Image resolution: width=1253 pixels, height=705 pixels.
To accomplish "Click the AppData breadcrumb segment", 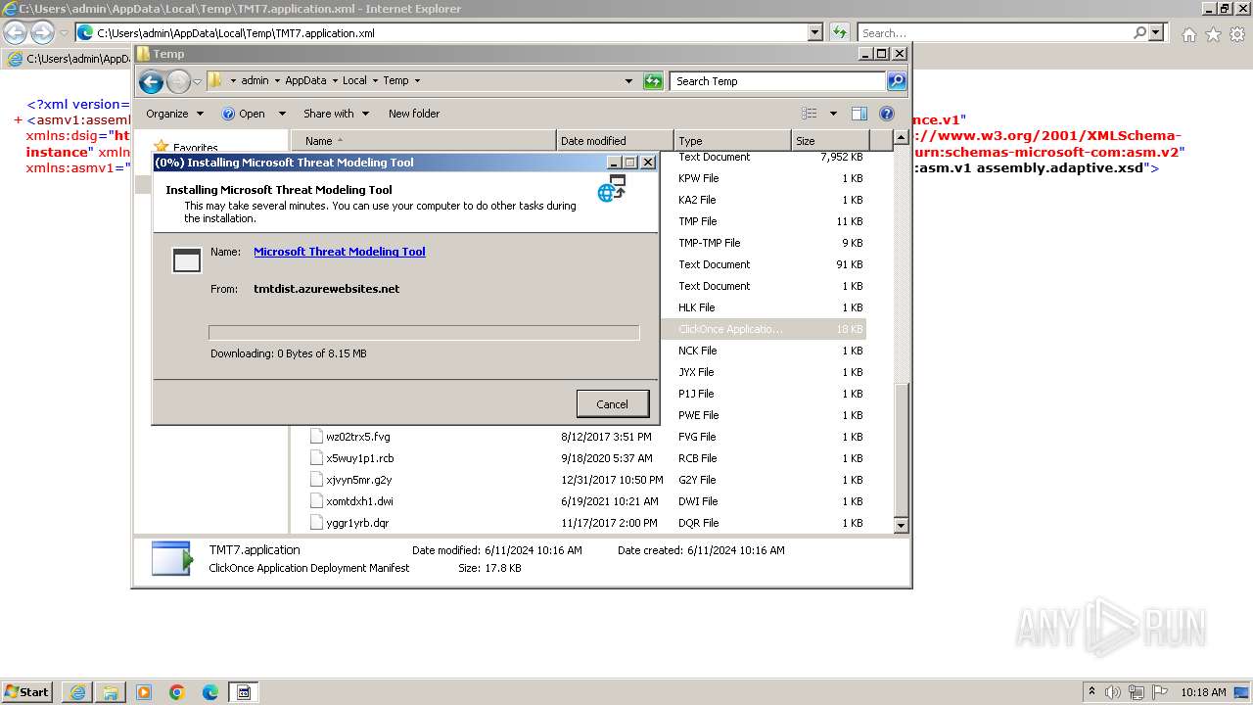I will coord(306,81).
